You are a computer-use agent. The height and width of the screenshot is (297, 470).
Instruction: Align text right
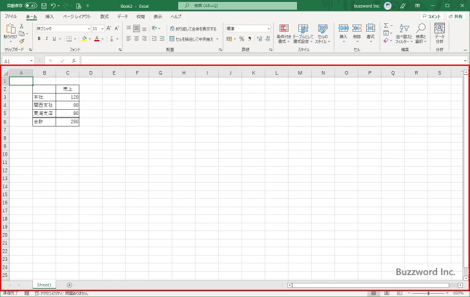pyautogui.click(x=144, y=39)
